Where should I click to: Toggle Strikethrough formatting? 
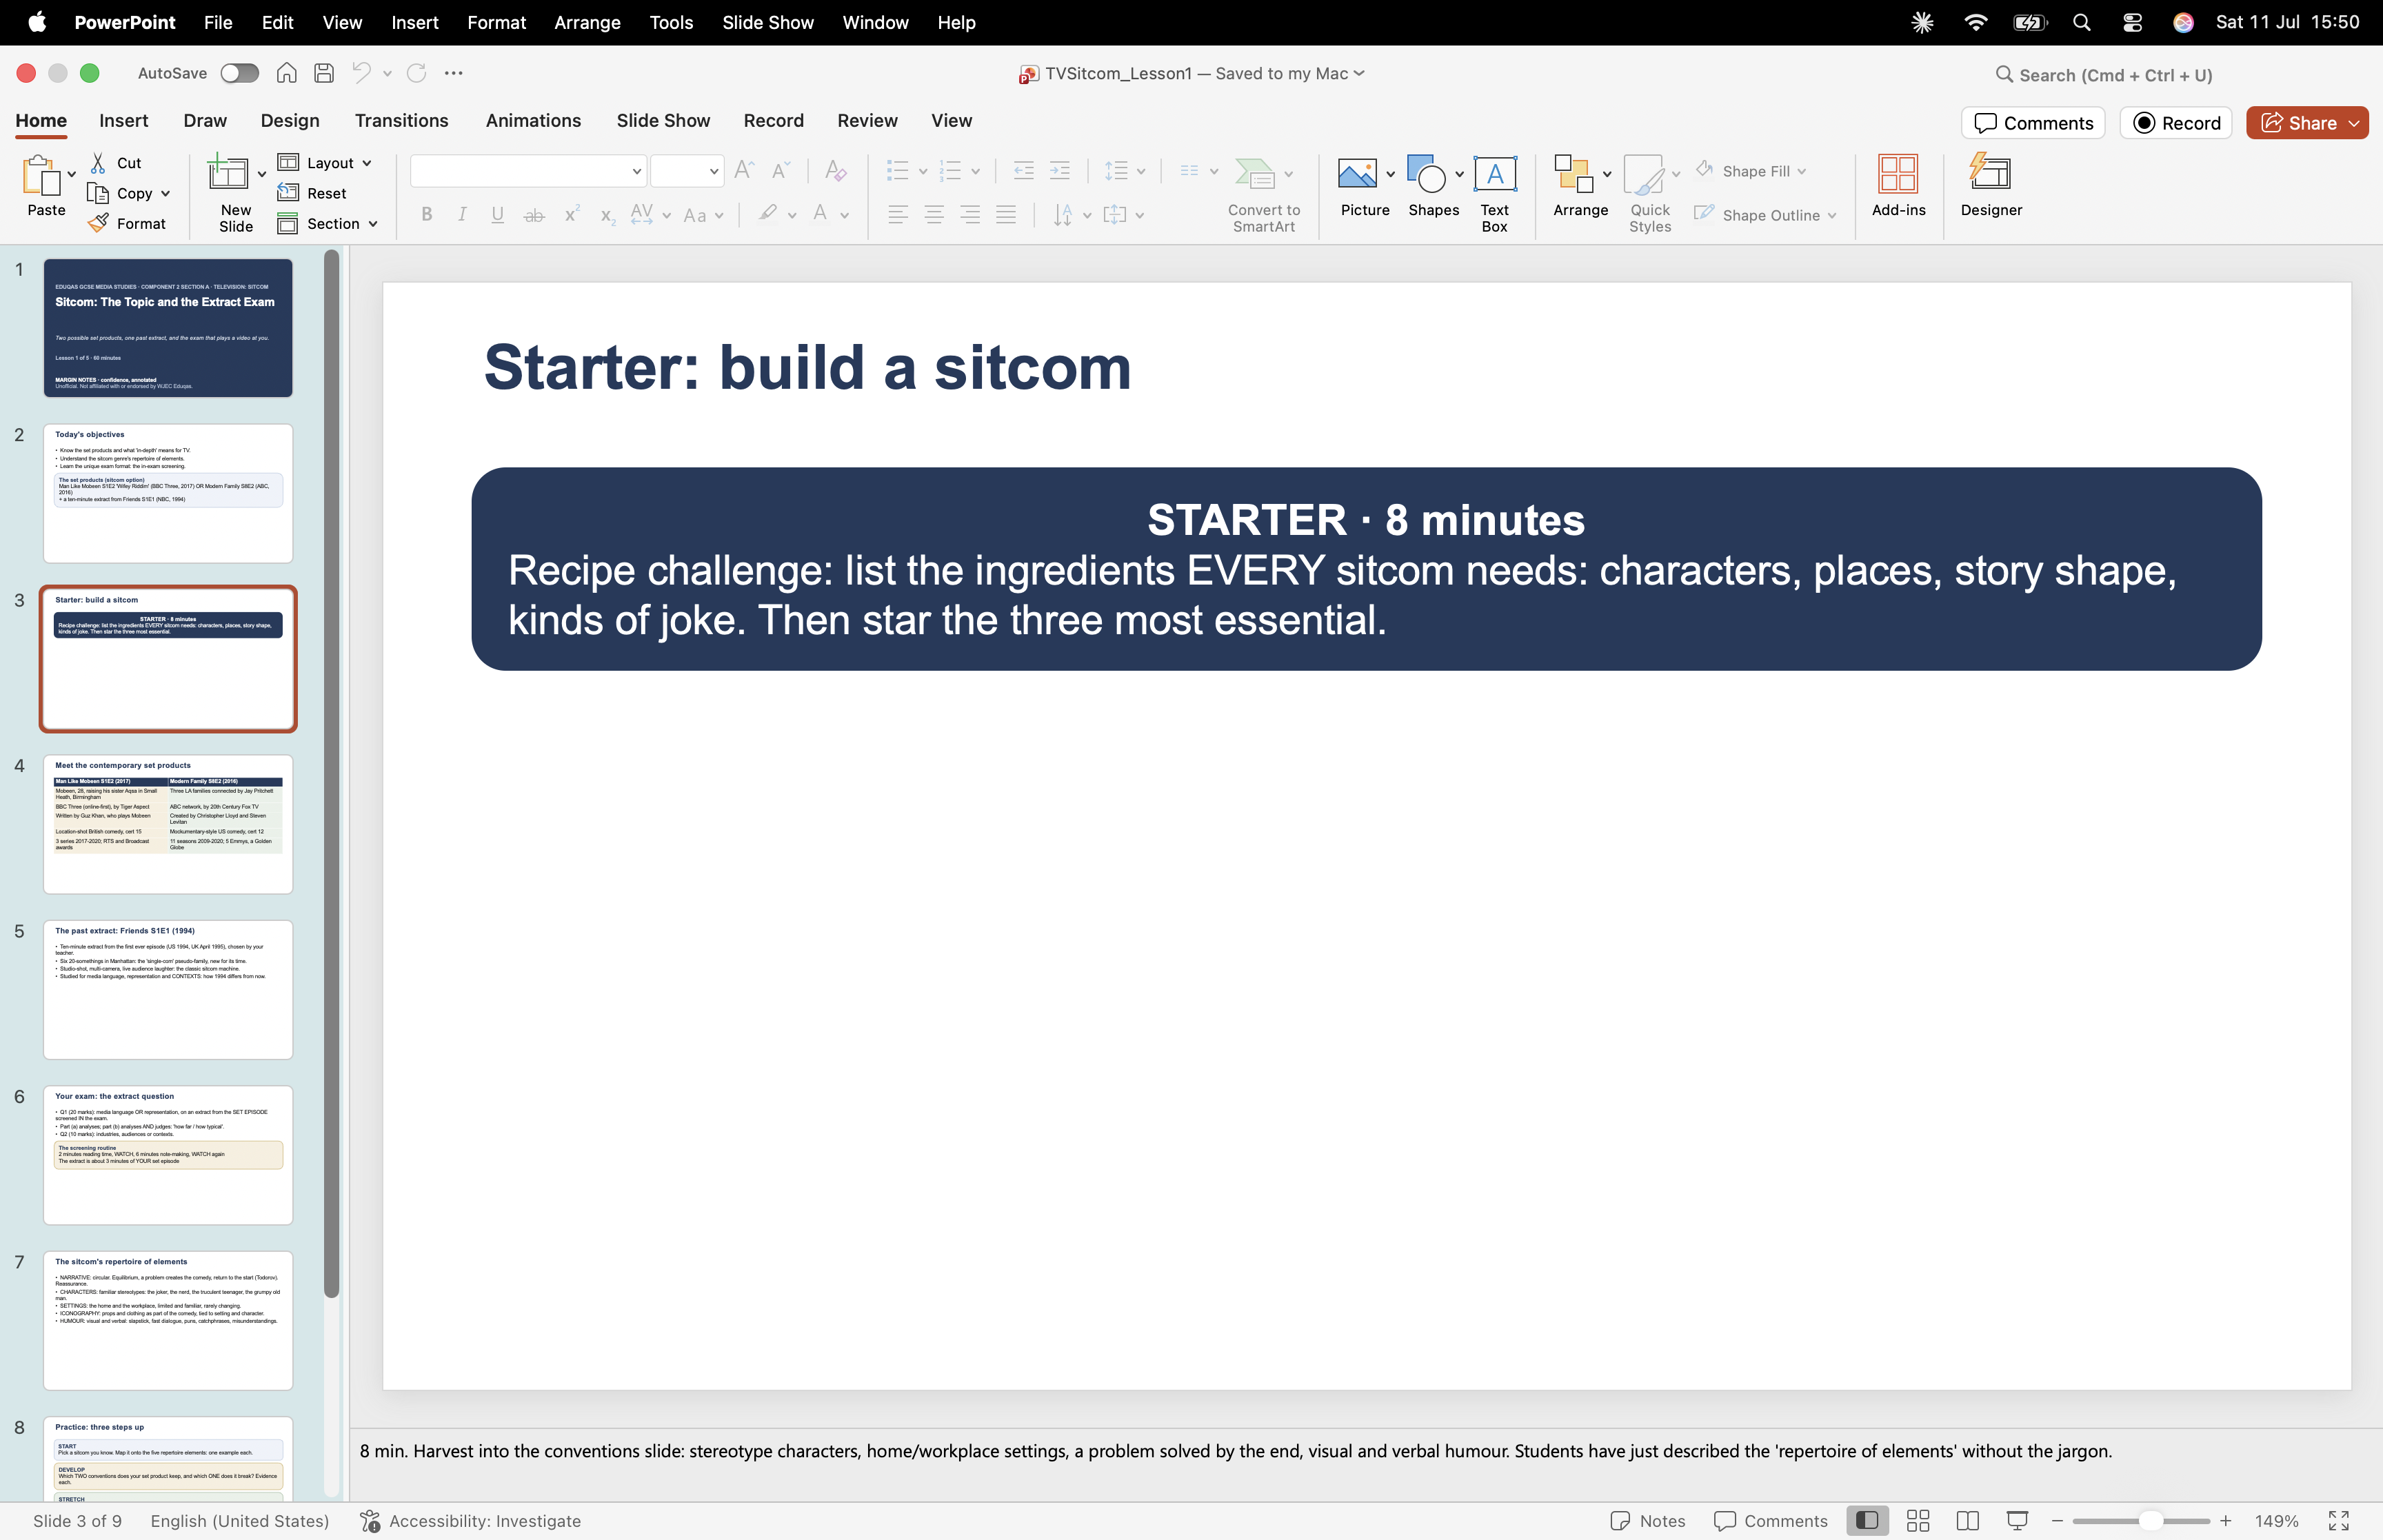pos(534,215)
